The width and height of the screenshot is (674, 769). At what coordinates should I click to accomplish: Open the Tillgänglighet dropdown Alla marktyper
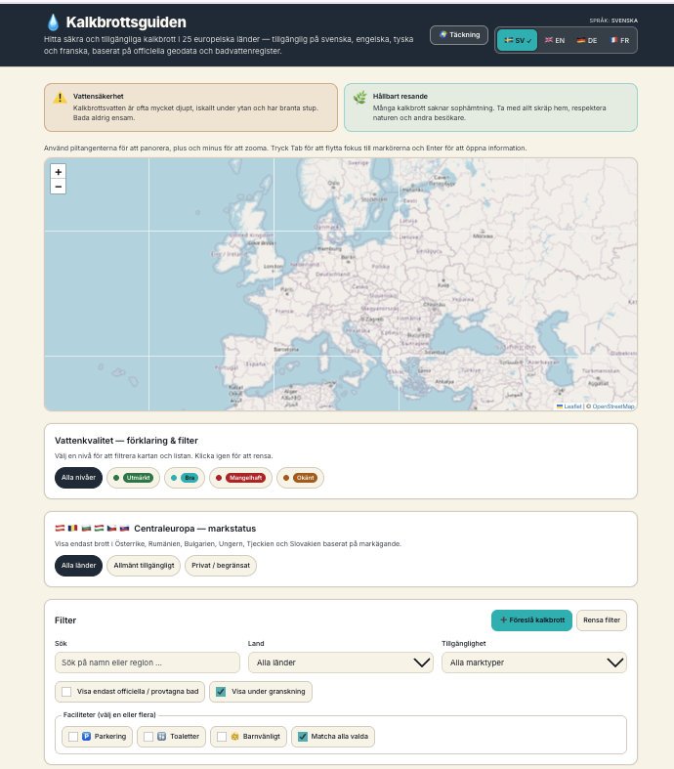tap(534, 662)
